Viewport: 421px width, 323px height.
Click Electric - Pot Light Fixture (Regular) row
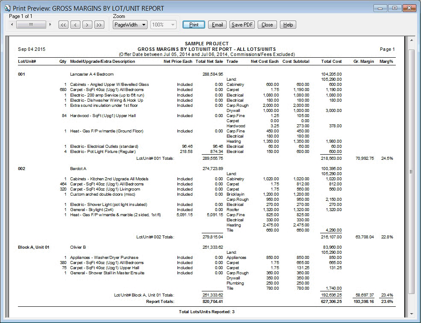click(103, 152)
